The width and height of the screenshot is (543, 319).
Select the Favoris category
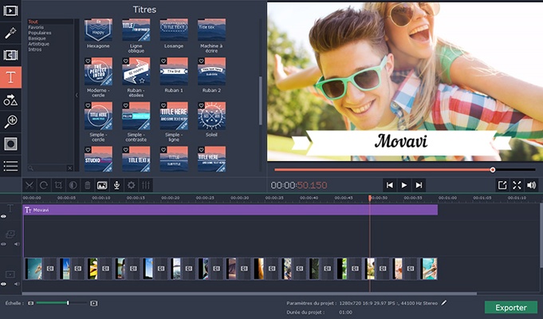click(x=36, y=27)
